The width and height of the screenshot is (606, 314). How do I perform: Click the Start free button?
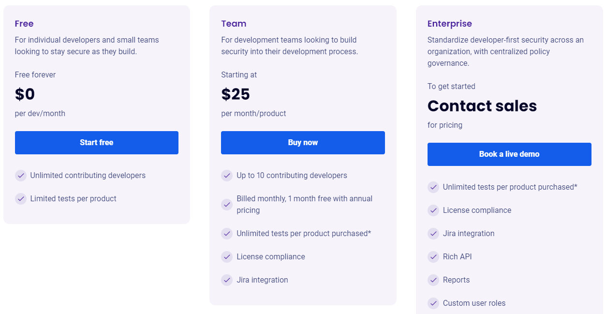pyautogui.click(x=97, y=143)
